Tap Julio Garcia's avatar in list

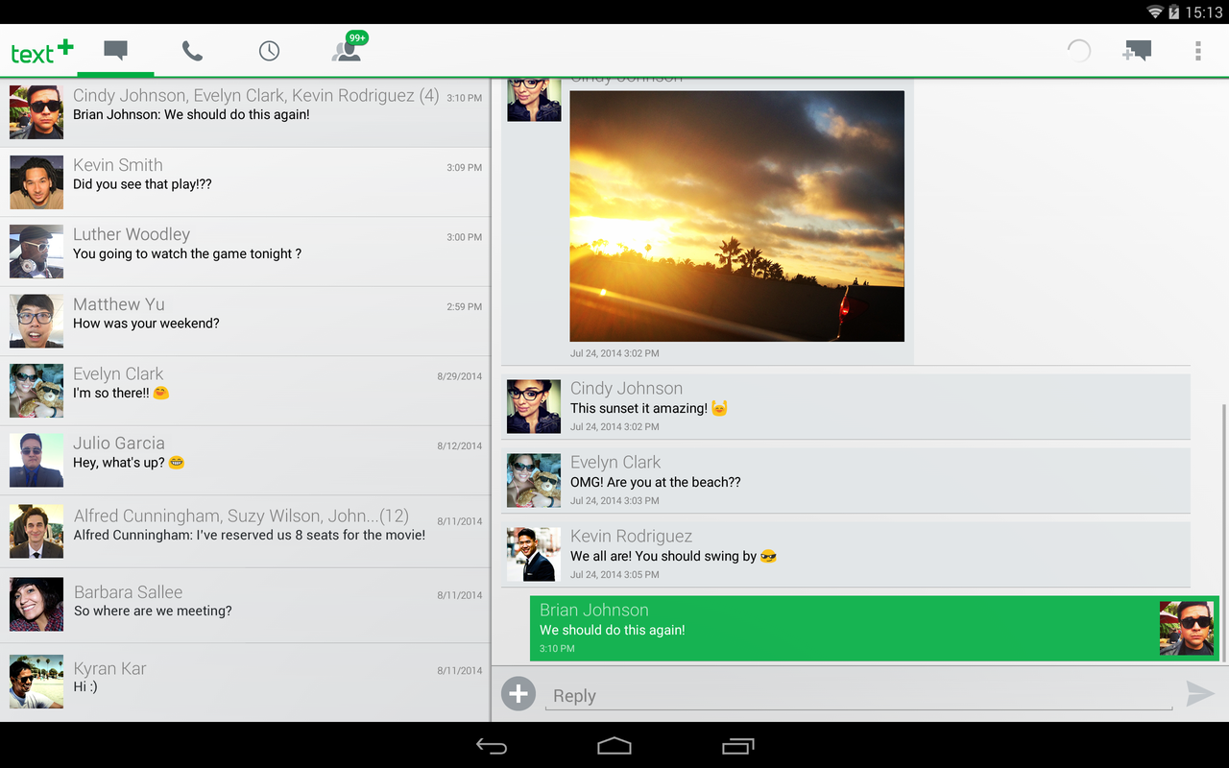click(x=36, y=461)
